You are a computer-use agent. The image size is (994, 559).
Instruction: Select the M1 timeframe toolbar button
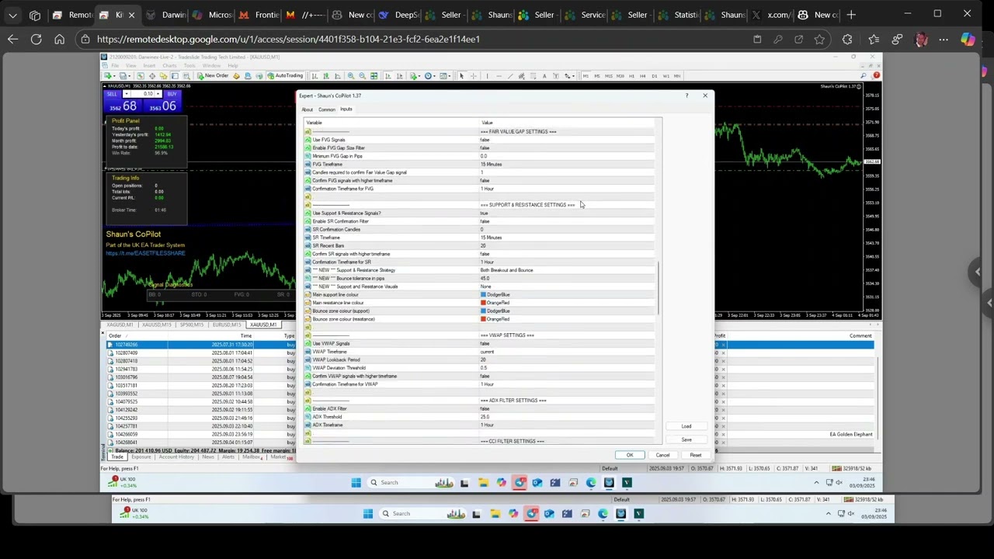tap(586, 75)
